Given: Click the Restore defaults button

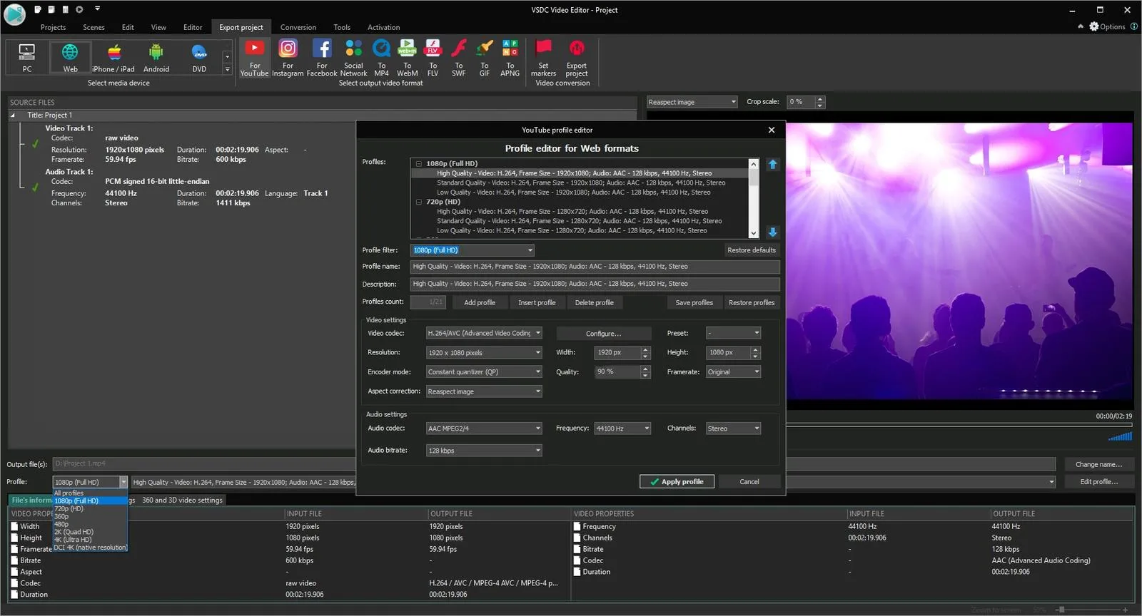Looking at the screenshot, I should [751, 250].
